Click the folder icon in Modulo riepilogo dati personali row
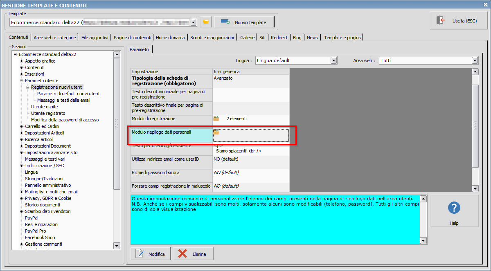The height and width of the screenshot is (271, 491). (x=216, y=132)
